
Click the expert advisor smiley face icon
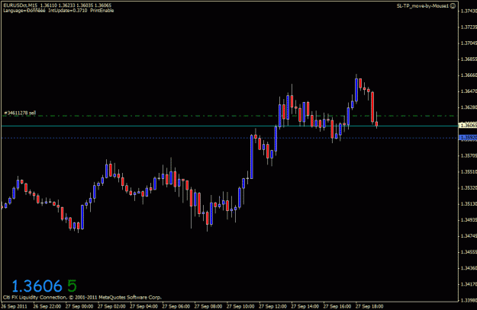coord(453,6)
